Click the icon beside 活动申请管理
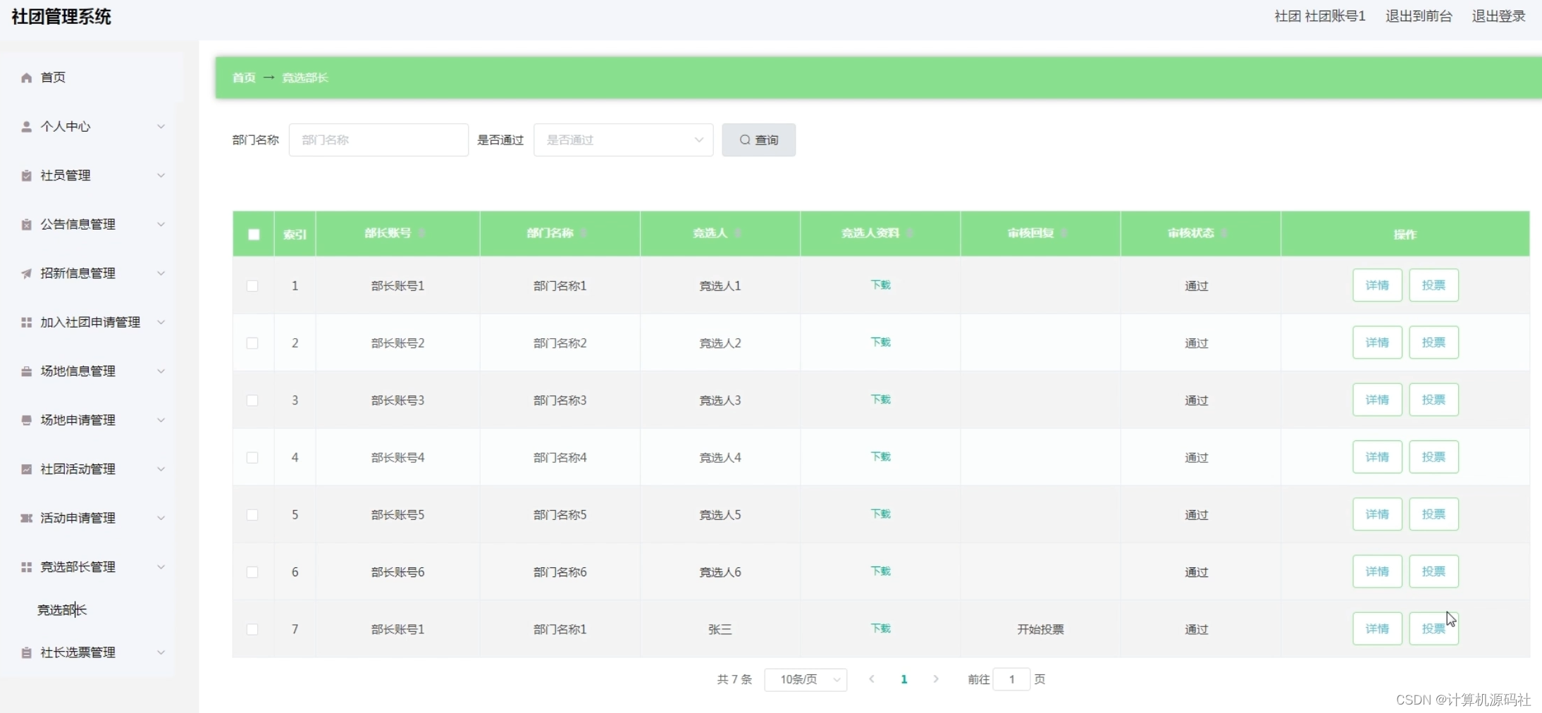The width and height of the screenshot is (1542, 713). coord(26,519)
